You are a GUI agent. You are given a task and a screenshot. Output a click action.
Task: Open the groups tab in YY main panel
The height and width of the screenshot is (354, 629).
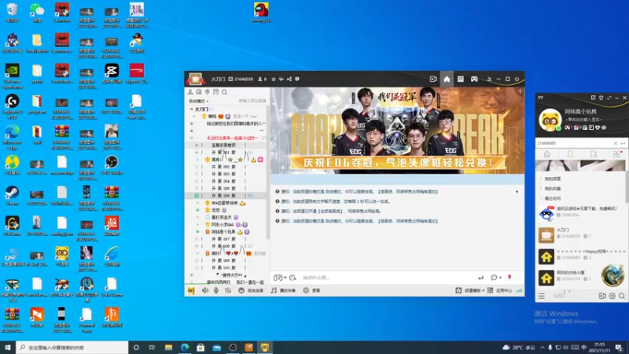[x=594, y=154]
